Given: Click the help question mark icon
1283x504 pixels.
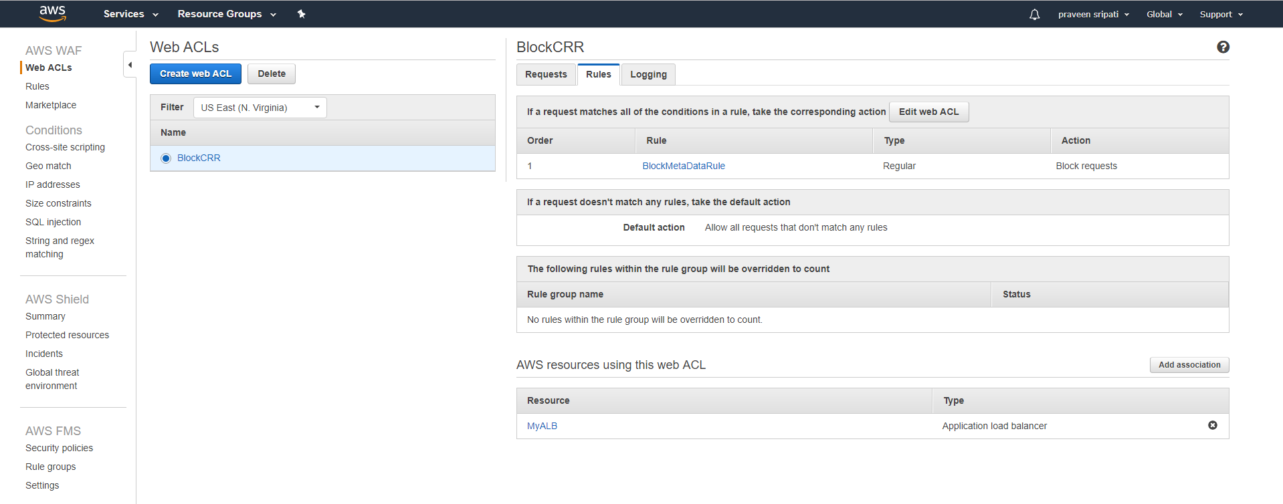Looking at the screenshot, I should pos(1223,47).
